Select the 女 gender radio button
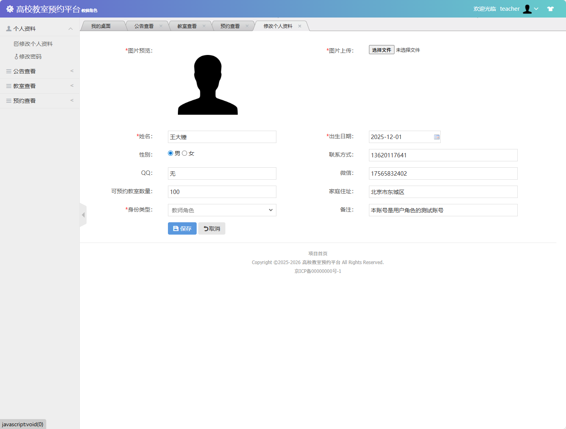 click(184, 153)
